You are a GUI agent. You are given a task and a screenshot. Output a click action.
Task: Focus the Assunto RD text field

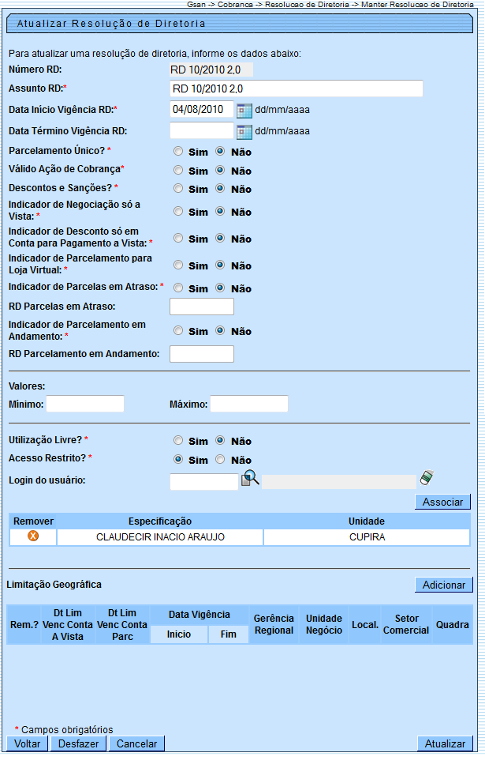click(x=297, y=88)
